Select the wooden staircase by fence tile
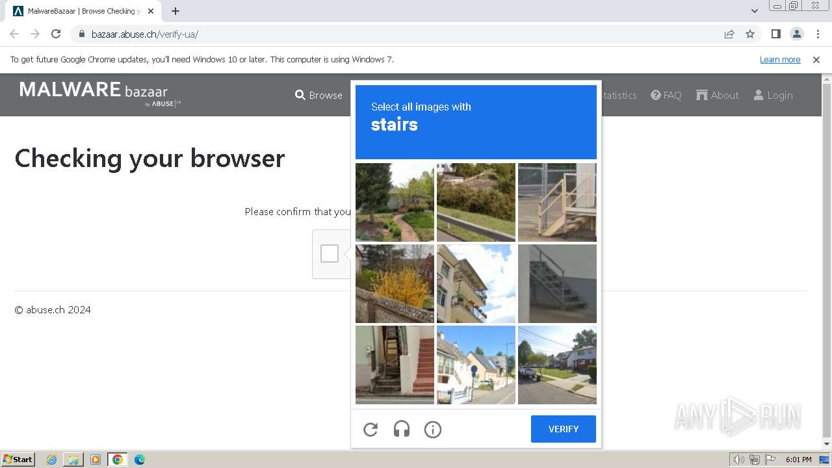This screenshot has height=468, width=832. pos(557,202)
